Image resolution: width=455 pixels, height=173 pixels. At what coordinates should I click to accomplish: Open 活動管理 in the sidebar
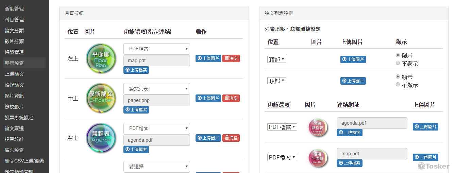14,9
